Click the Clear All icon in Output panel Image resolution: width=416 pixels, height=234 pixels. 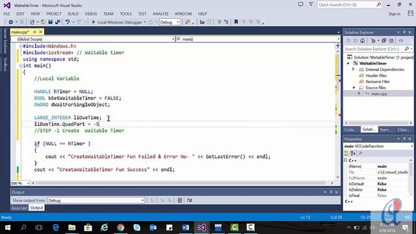179,200
